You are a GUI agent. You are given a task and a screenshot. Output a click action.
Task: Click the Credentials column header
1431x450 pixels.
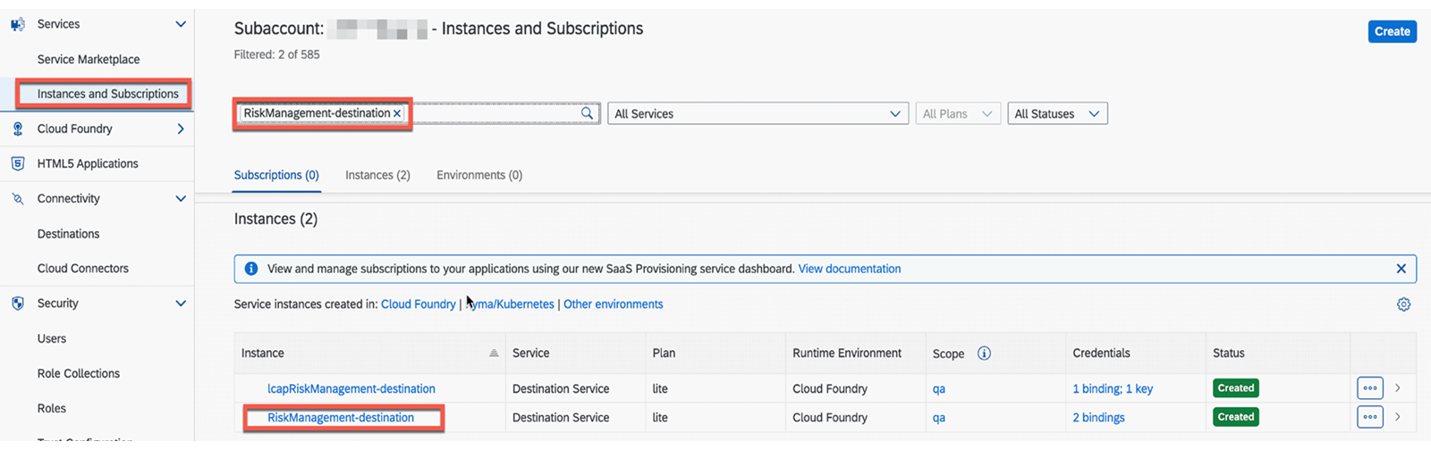click(x=1101, y=354)
